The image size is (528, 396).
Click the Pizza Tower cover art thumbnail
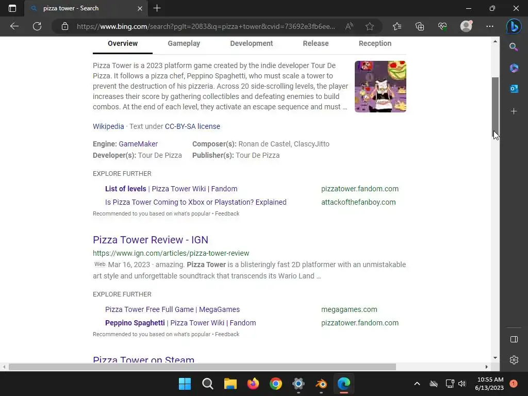click(x=380, y=87)
